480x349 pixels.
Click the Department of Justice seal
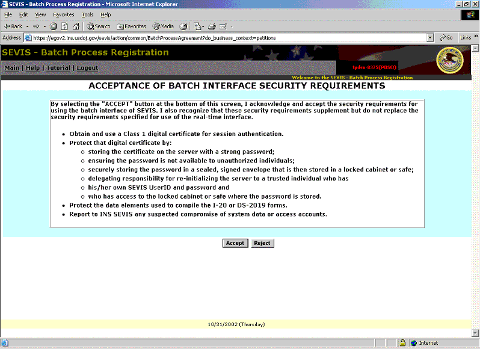(450, 60)
